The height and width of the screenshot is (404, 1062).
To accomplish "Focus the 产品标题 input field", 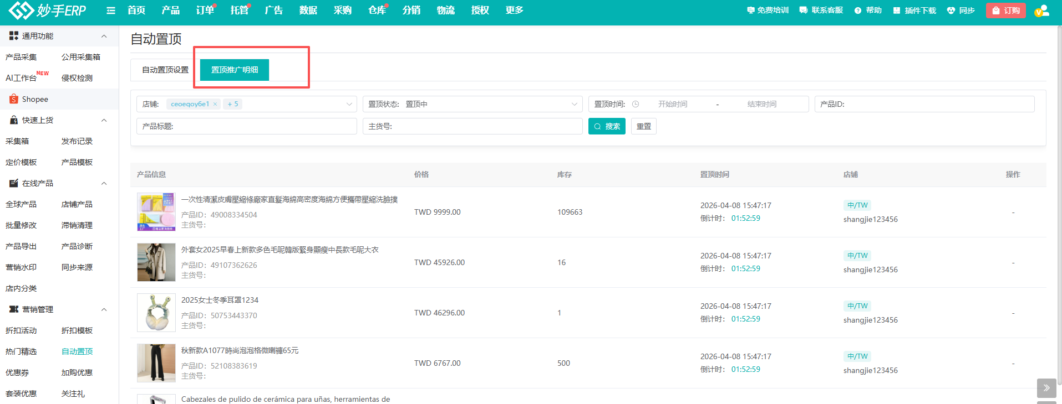I will point(247,126).
